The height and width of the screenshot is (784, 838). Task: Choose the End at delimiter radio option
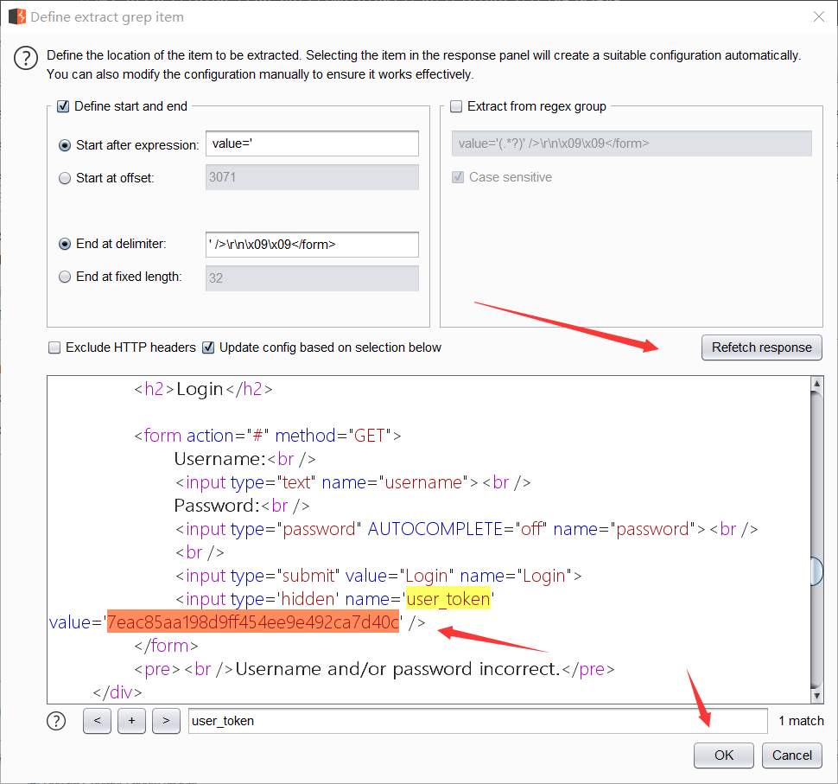pos(65,244)
